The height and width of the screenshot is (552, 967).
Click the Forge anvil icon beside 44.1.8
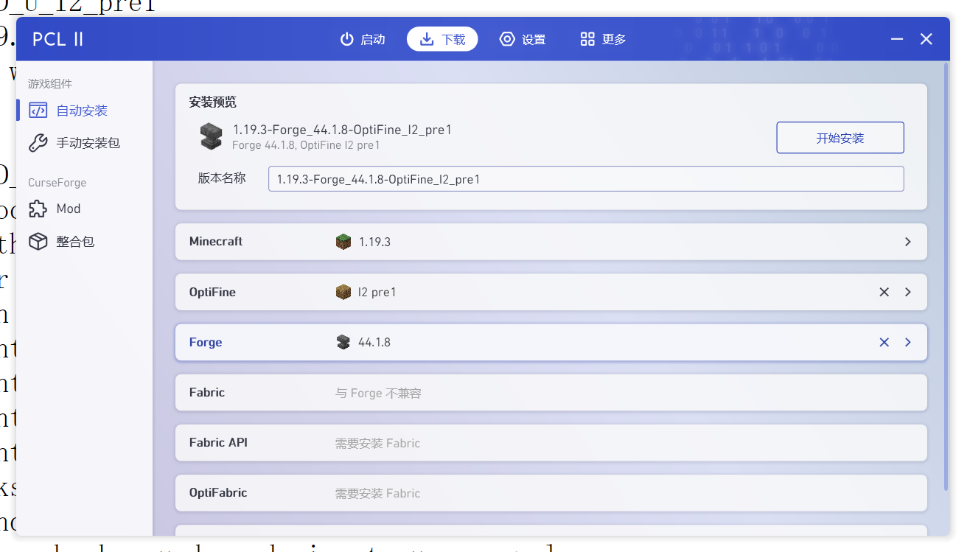(343, 342)
